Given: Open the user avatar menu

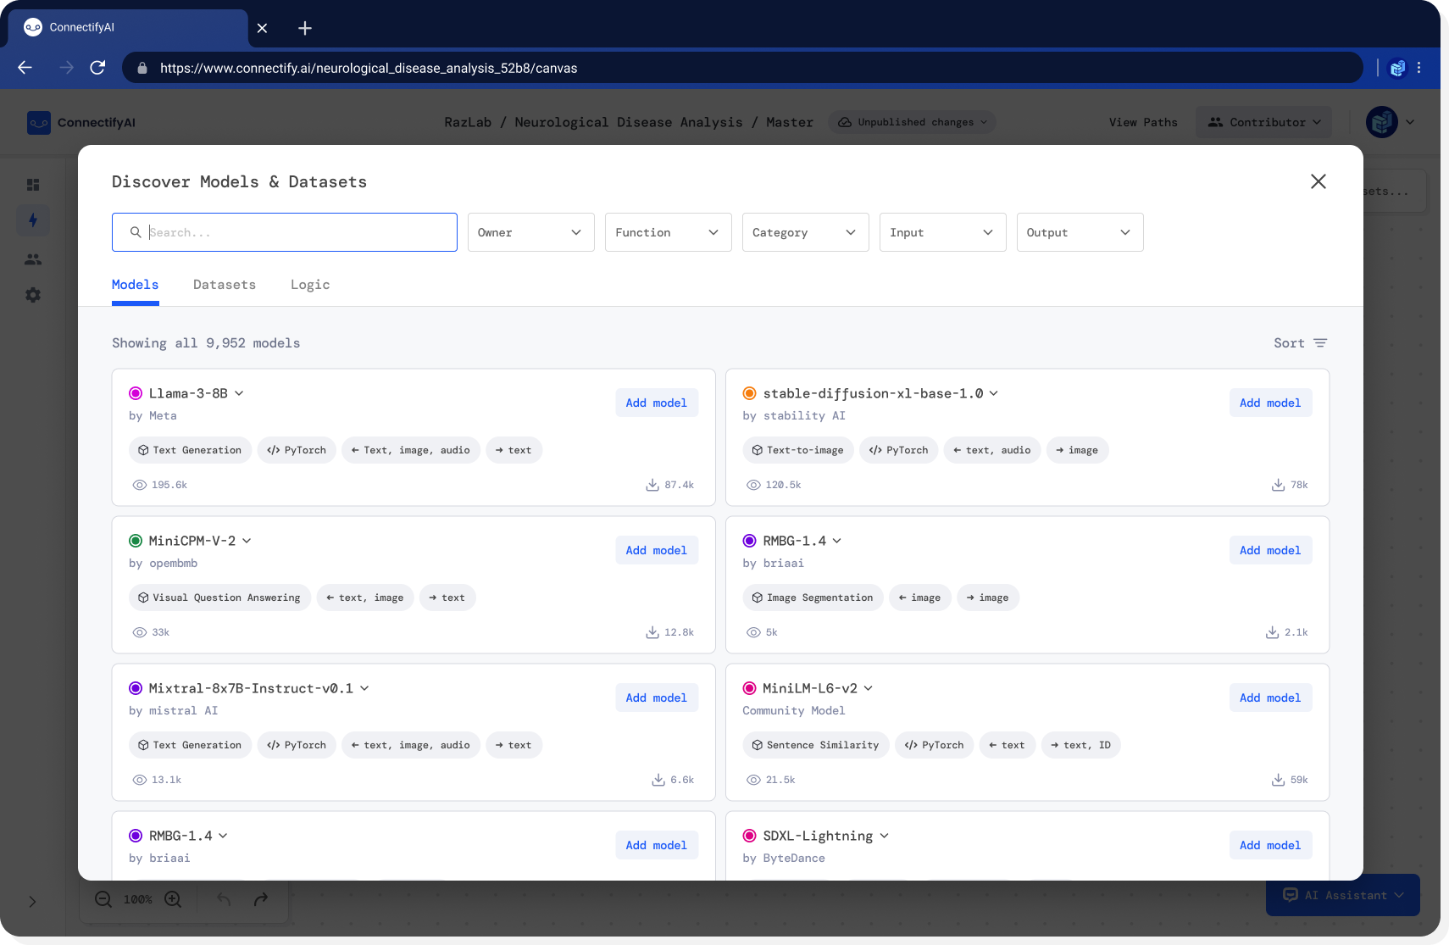Looking at the screenshot, I should (x=1391, y=122).
